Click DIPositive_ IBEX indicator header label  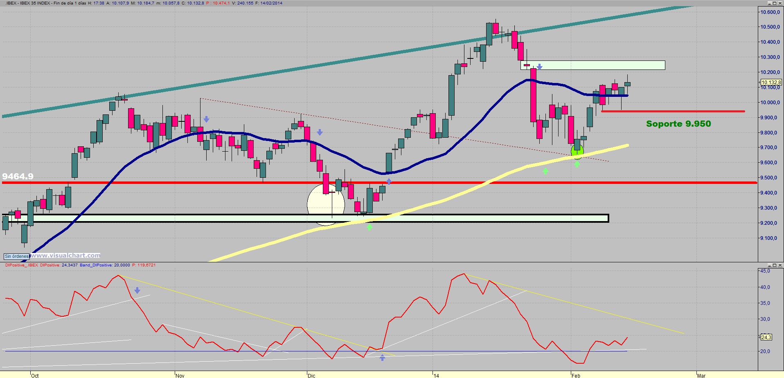21,265
